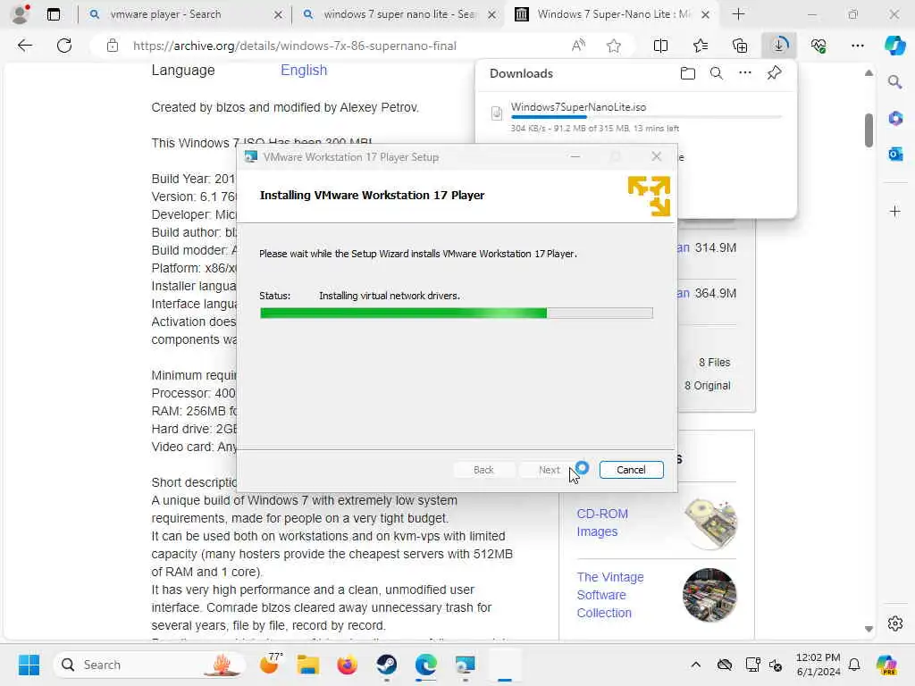Image resolution: width=915 pixels, height=686 pixels.
Task: Open notifications bell in tray
Action: tap(854, 665)
